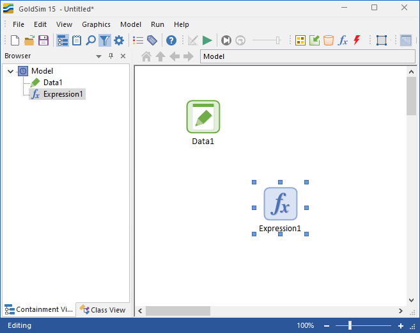
Task: Click the simulation speed slider in toolbar
Action: coord(267,40)
